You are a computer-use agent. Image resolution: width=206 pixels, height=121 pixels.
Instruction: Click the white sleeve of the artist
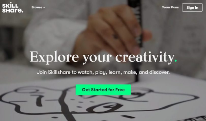coord(53,39)
